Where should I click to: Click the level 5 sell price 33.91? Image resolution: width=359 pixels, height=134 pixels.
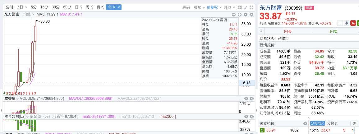tap(271, 130)
